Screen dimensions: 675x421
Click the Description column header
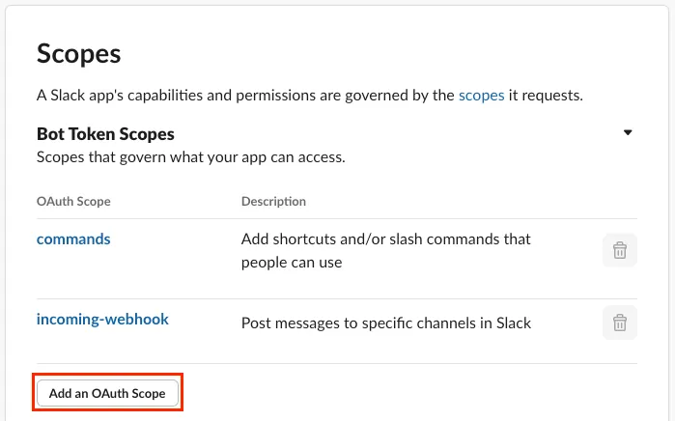click(273, 202)
